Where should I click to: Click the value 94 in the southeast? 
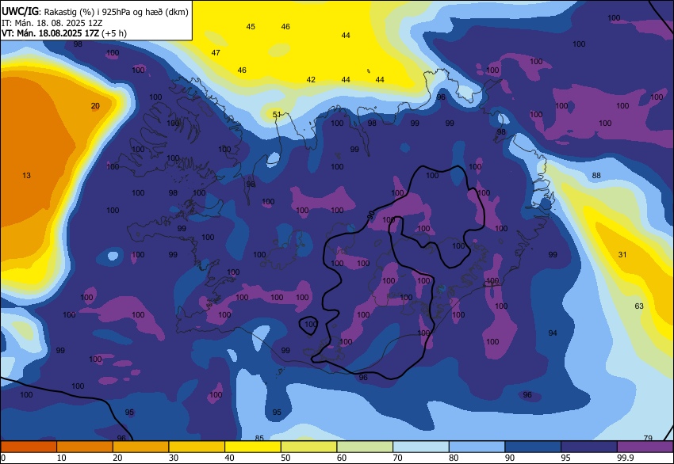(x=553, y=333)
